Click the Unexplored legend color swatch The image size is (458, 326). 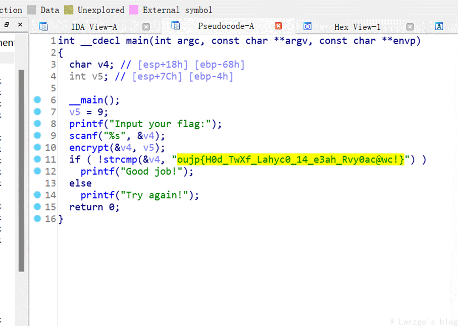(69, 10)
